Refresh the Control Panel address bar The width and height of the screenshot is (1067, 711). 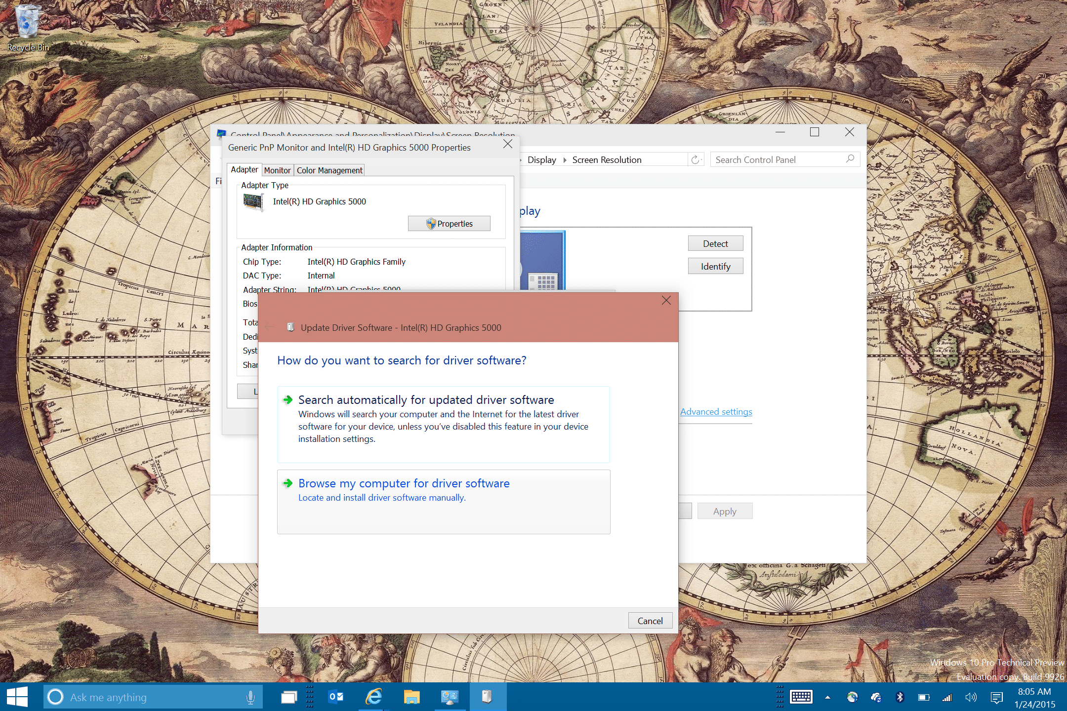click(696, 159)
